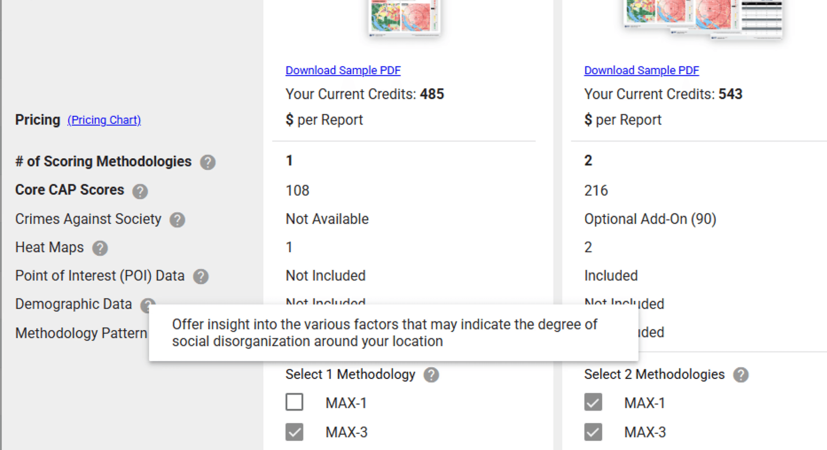Click 'Your Current Credits: 543' text
This screenshot has width=827, height=450.
(x=663, y=94)
